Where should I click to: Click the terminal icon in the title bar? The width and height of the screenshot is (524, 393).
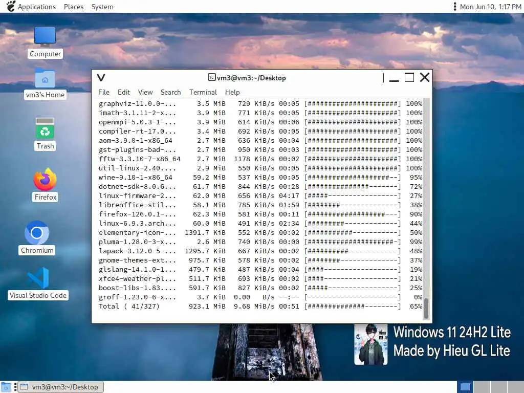point(211,78)
